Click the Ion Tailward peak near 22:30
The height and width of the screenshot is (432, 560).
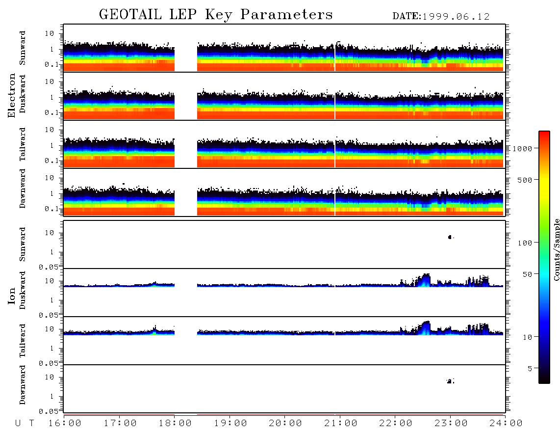[x=425, y=327]
